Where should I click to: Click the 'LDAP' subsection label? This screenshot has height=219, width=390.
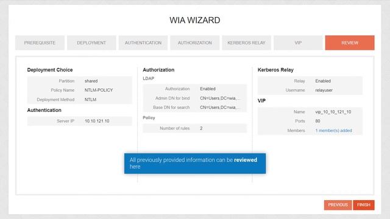[x=149, y=78]
